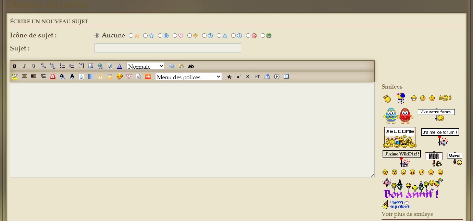This screenshot has height=221, width=473.
Task: Insert the WELCOME smiley
Action: pyautogui.click(x=400, y=138)
